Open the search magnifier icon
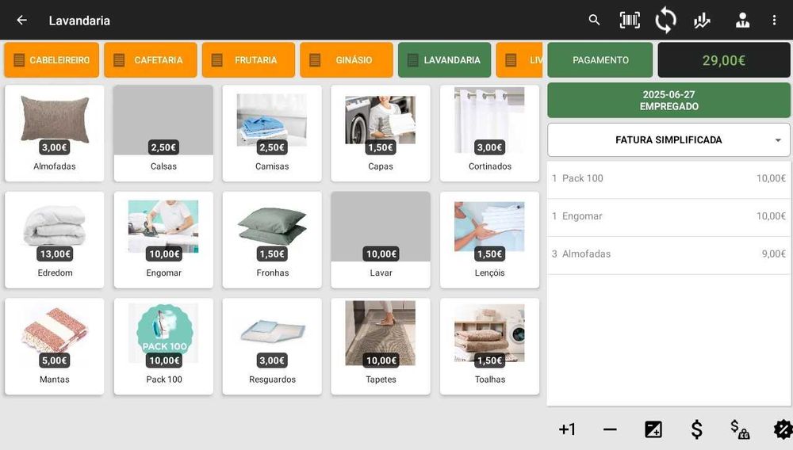This screenshot has height=450, width=793. (x=594, y=20)
